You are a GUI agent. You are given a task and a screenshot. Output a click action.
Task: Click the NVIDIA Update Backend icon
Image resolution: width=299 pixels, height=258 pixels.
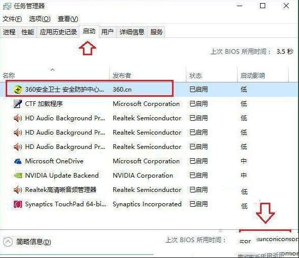[18, 176]
